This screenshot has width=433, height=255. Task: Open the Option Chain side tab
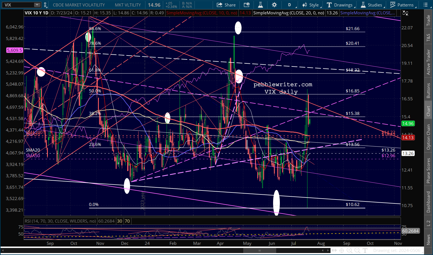tap(428, 137)
